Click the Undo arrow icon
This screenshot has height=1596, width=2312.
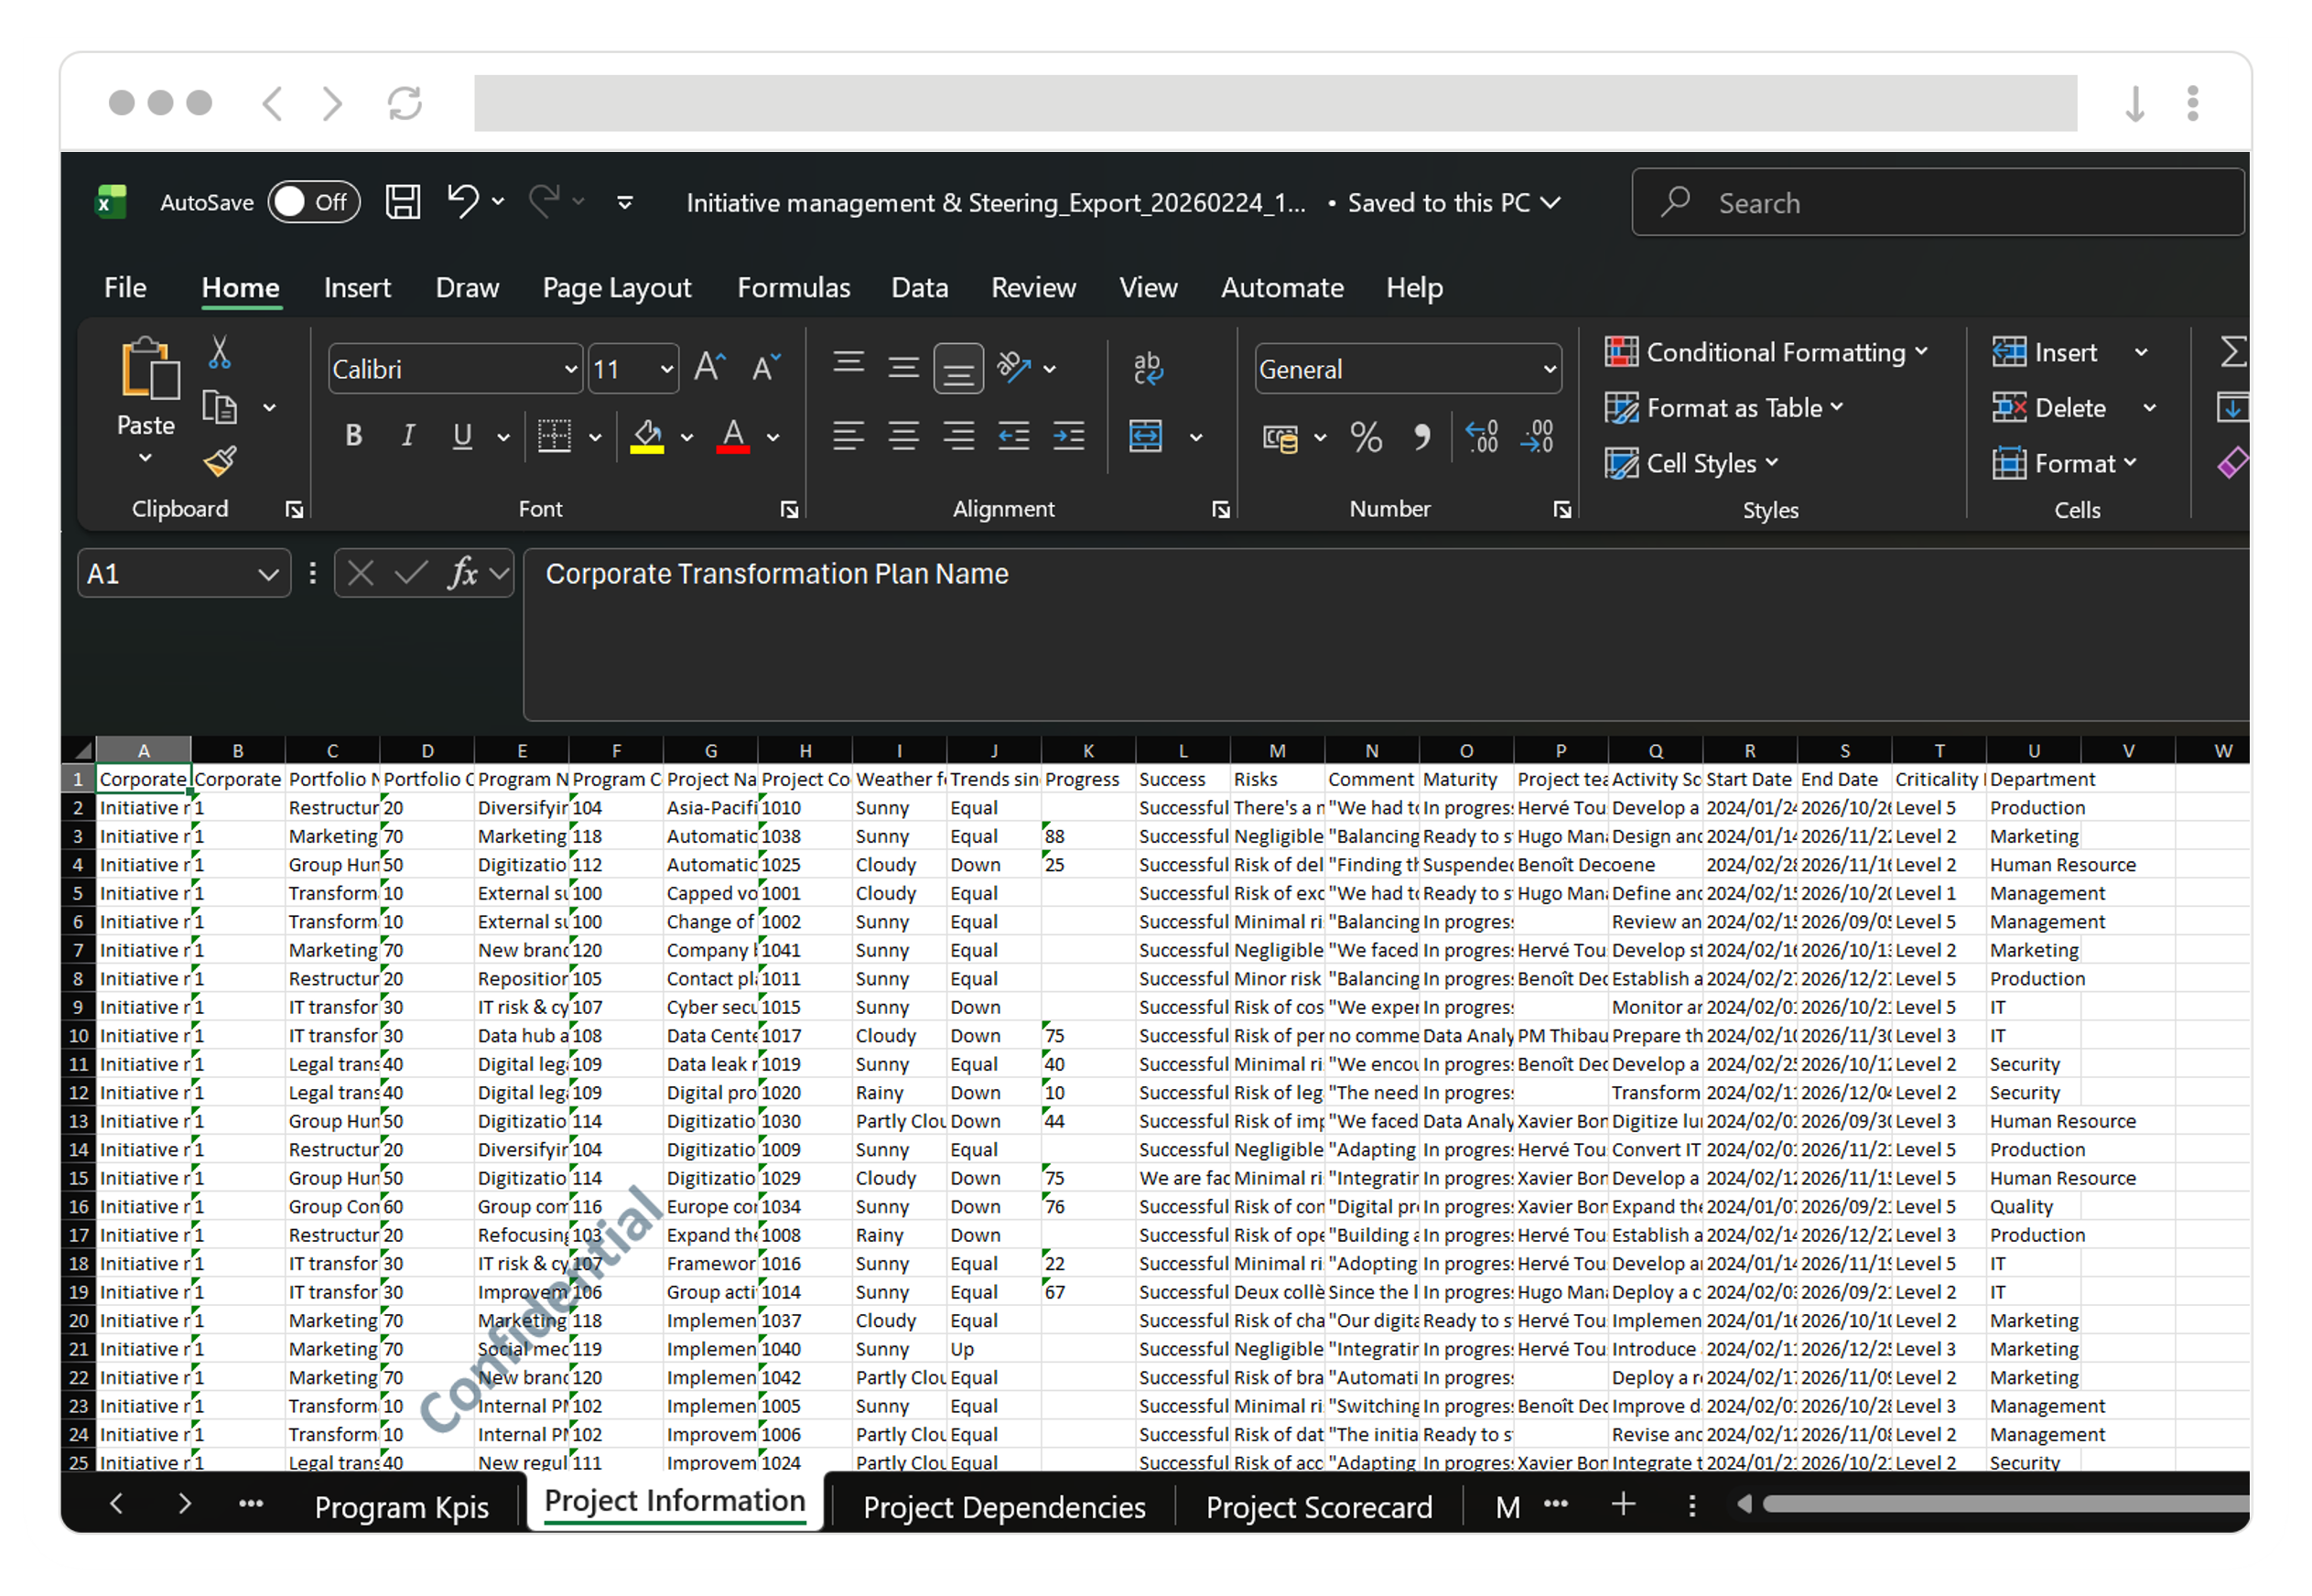click(x=462, y=201)
